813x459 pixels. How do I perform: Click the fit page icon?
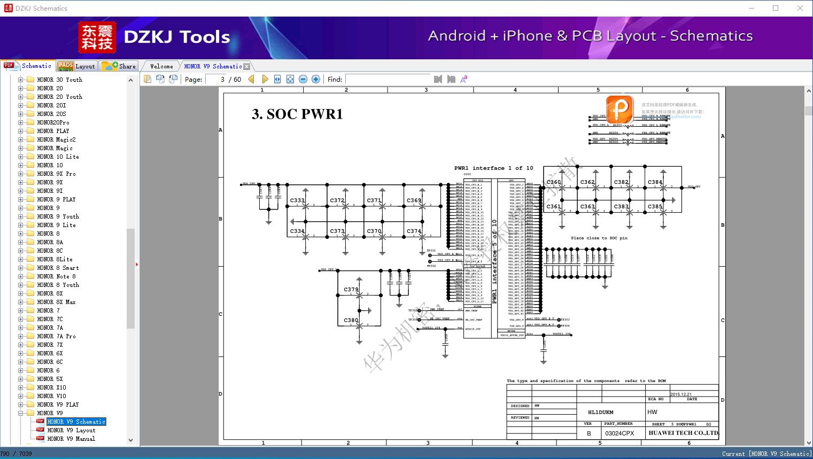[x=290, y=79]
